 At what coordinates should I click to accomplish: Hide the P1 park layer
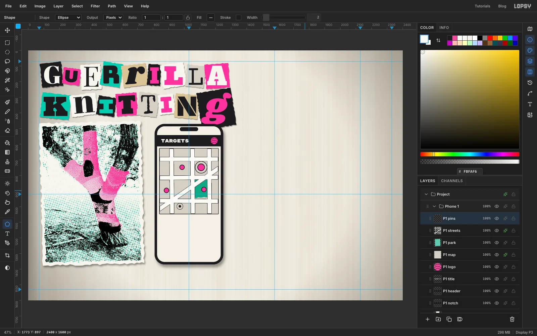pos(497,243)
